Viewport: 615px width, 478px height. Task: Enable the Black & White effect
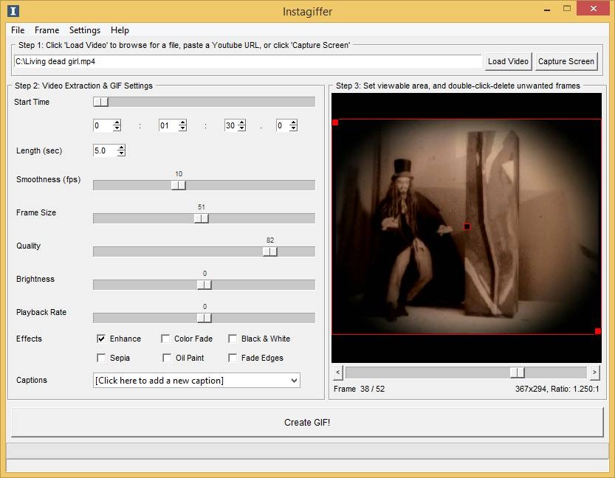point(233,339)
